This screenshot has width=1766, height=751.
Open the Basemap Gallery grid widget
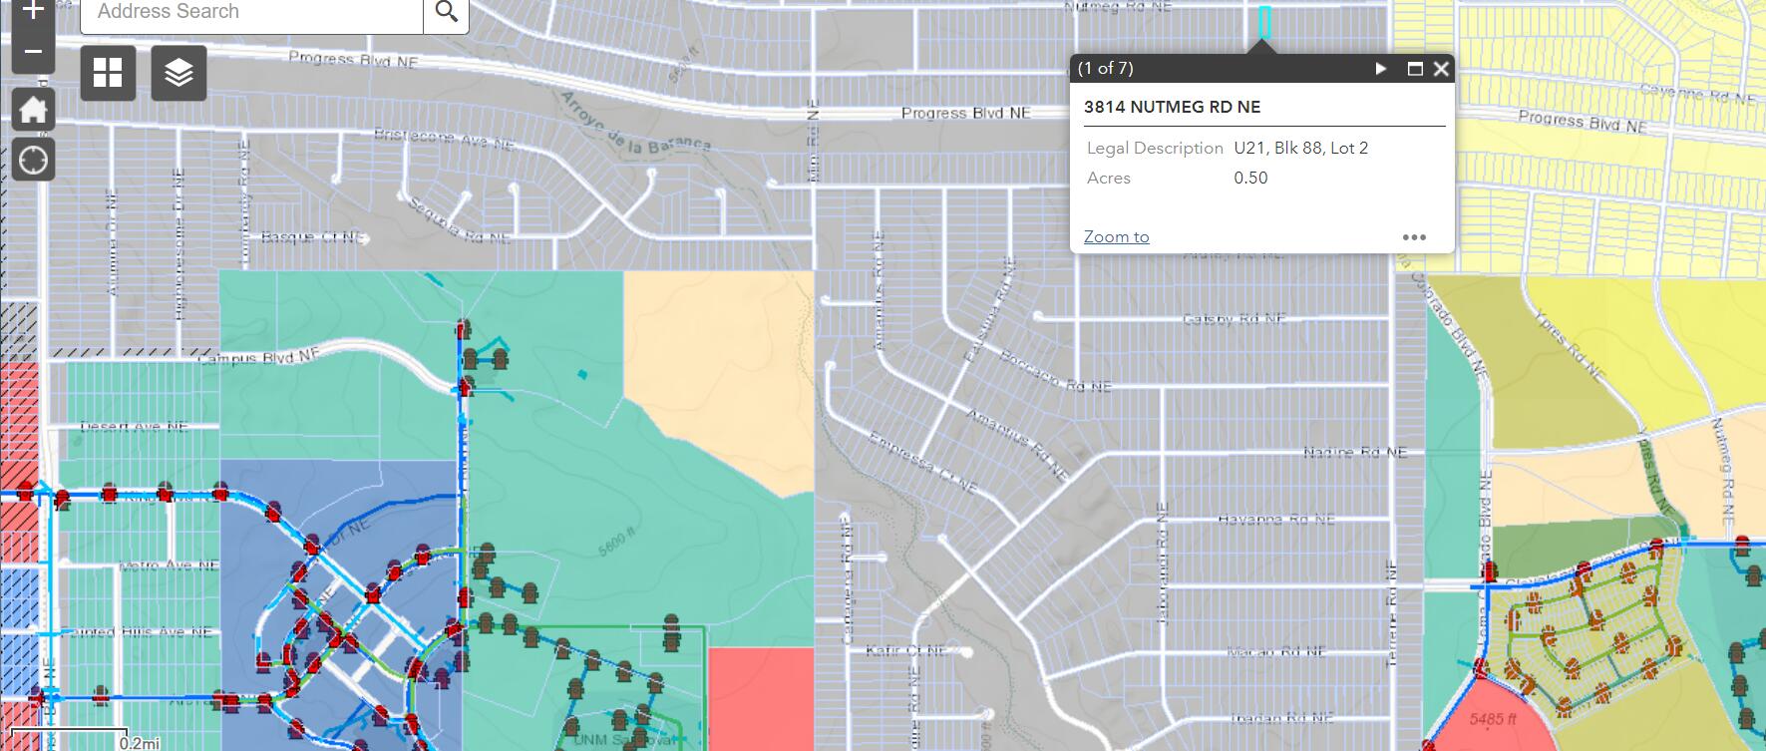click(x=108, y=73)
